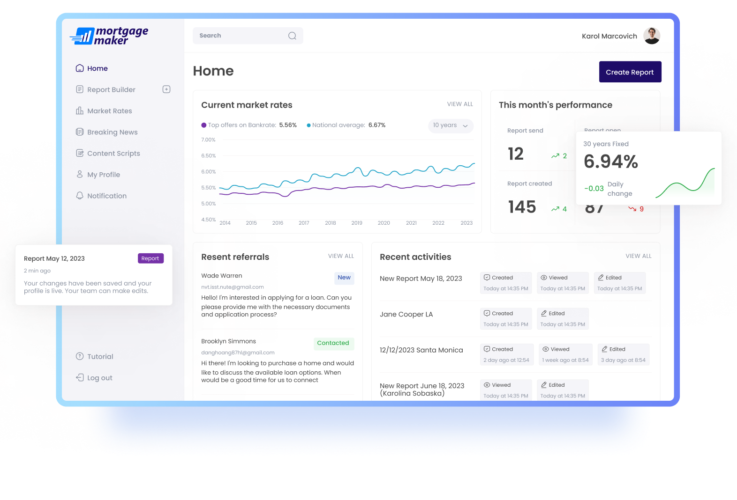This screenshot has width=737, height=500.
Task: Click the Log out icon
Action: (80, 377)
